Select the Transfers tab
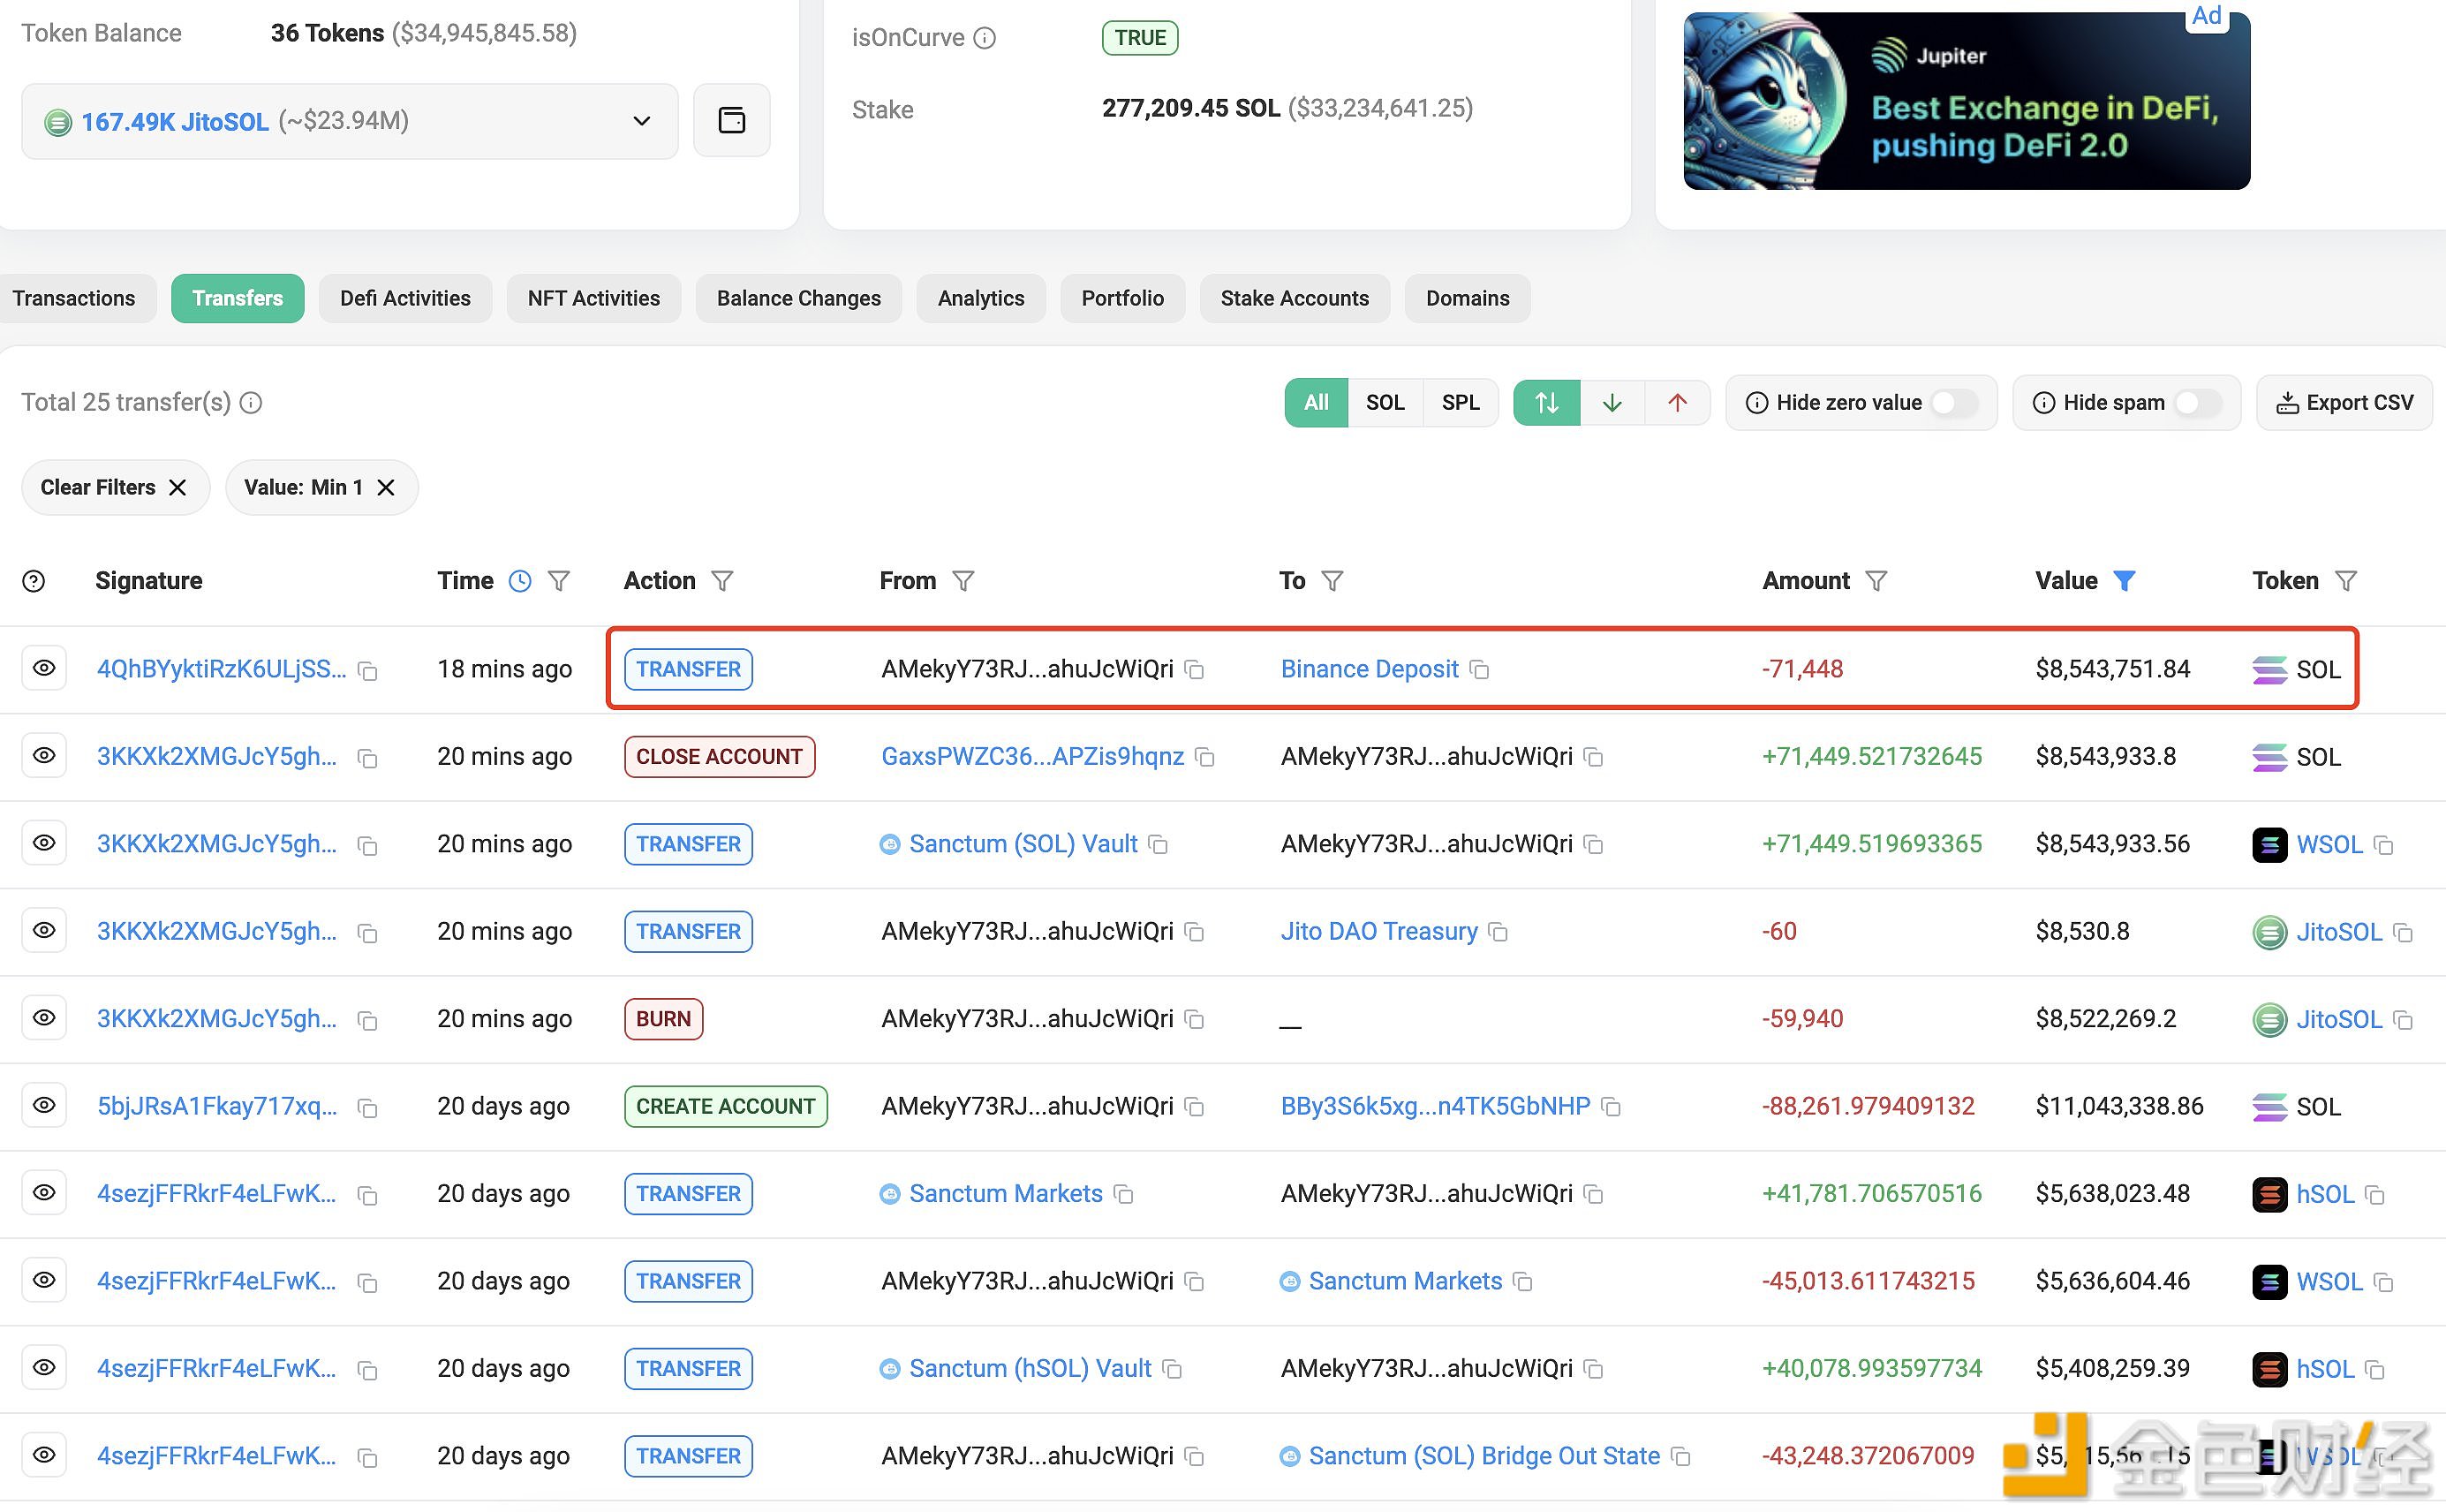The width and height of the screenshot is (2446, 1512). point(238,299)
